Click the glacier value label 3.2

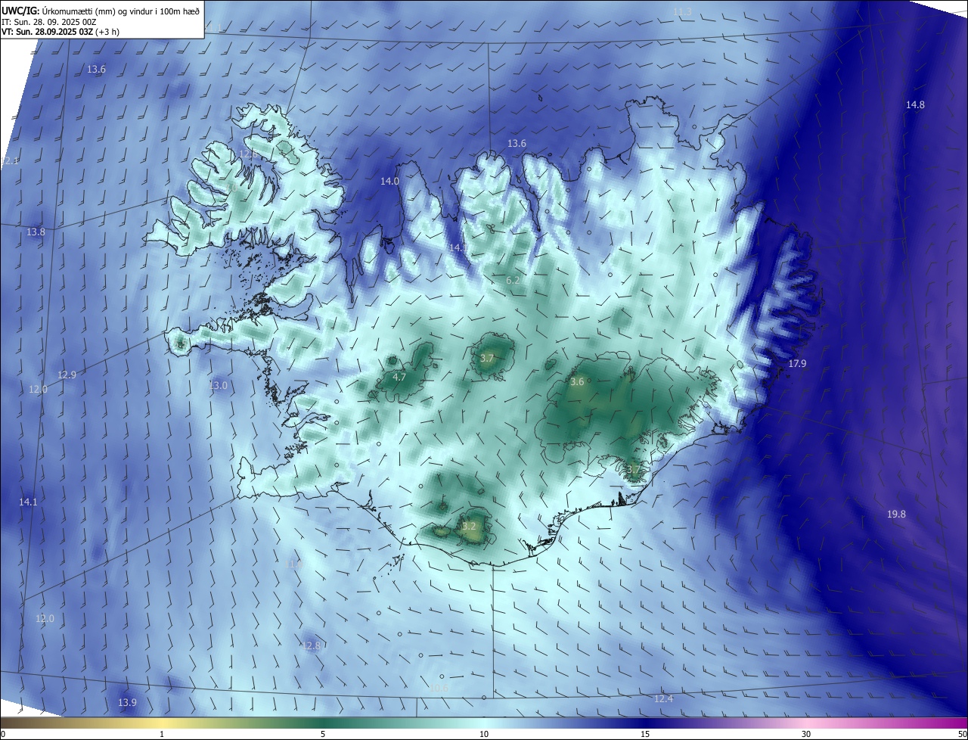(469, 526)
